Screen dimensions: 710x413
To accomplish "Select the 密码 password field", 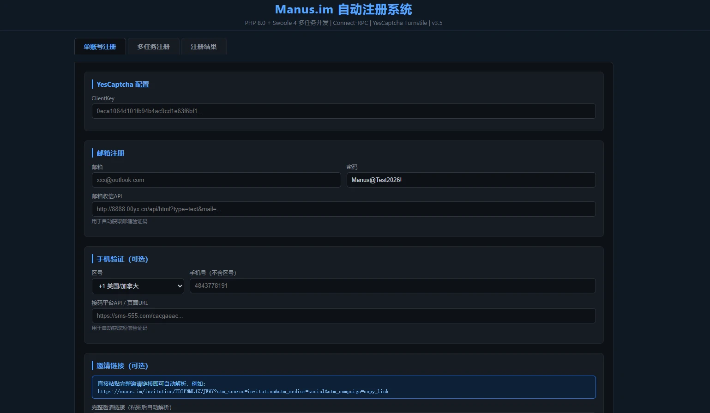I will pos(471,180).
